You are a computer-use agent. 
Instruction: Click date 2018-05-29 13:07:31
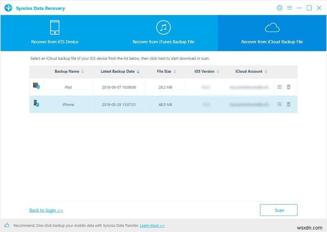pyautogui.click(x=119, y=105)
